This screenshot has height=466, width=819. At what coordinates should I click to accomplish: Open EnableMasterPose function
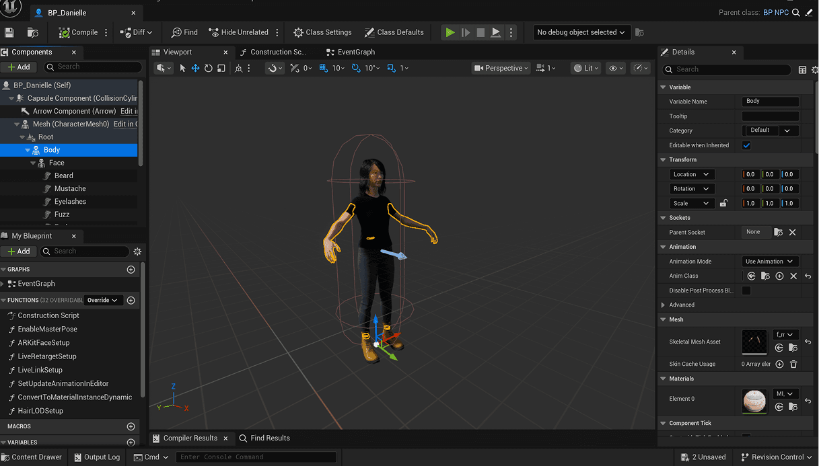click(47, 329)
